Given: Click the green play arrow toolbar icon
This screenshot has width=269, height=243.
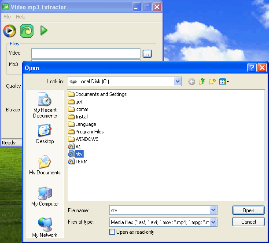Looking at the screenshot, I should pos(44,30).
